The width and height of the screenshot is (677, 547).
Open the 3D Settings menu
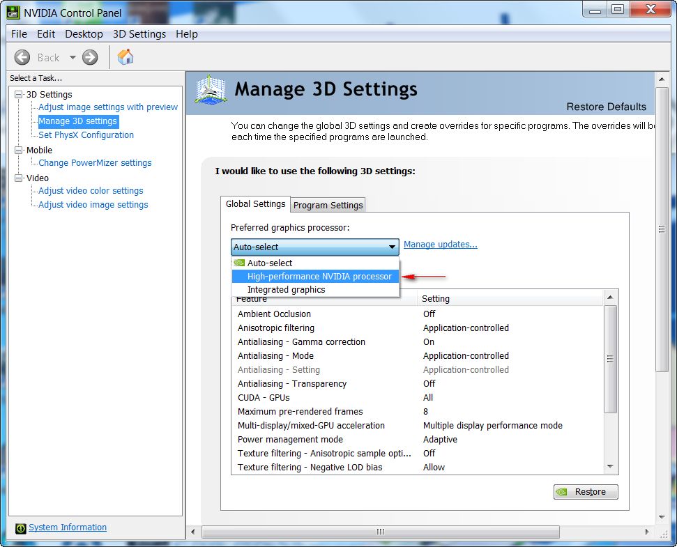click(x=139, y=34)
